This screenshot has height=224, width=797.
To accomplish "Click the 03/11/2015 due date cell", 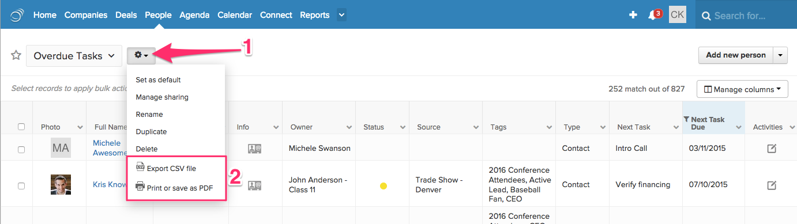I will (708, 148).
